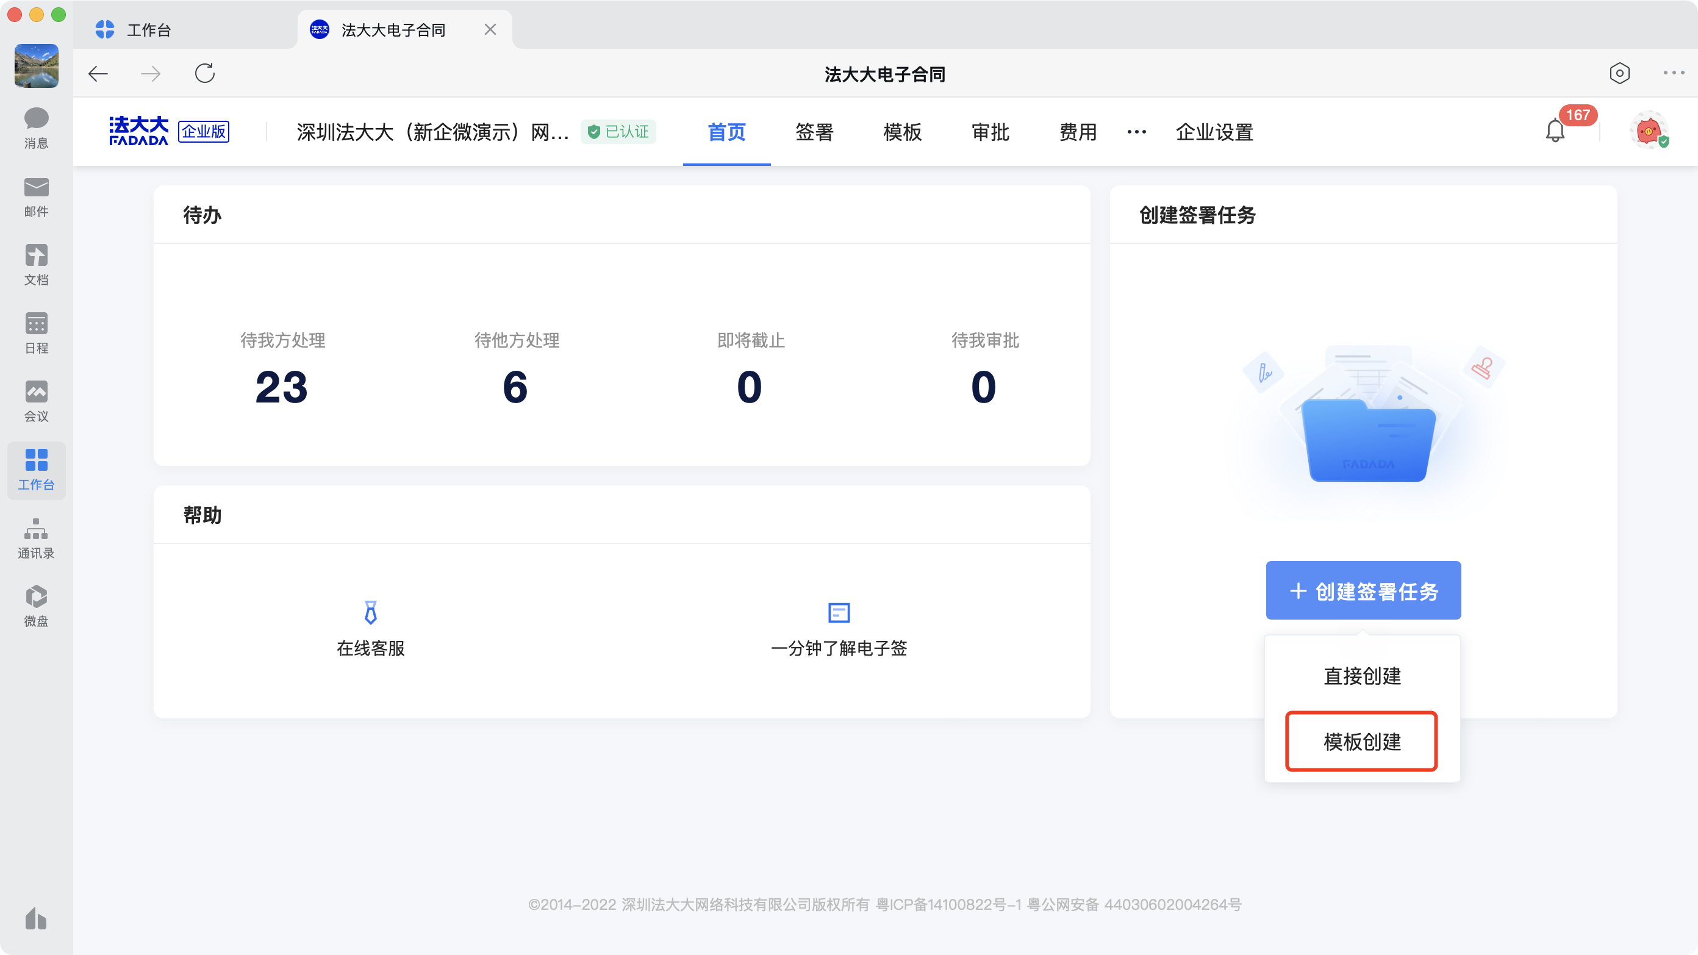
Task: Click the 待办 section heading
Action: (x=202, y=215)
